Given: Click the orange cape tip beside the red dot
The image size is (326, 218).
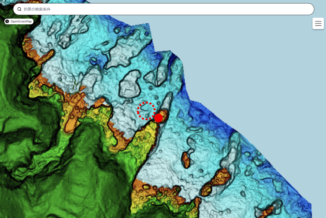Looking at the screenshot, I should [164, 115].
